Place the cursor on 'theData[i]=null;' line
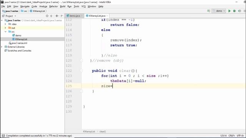 (128, 81)
